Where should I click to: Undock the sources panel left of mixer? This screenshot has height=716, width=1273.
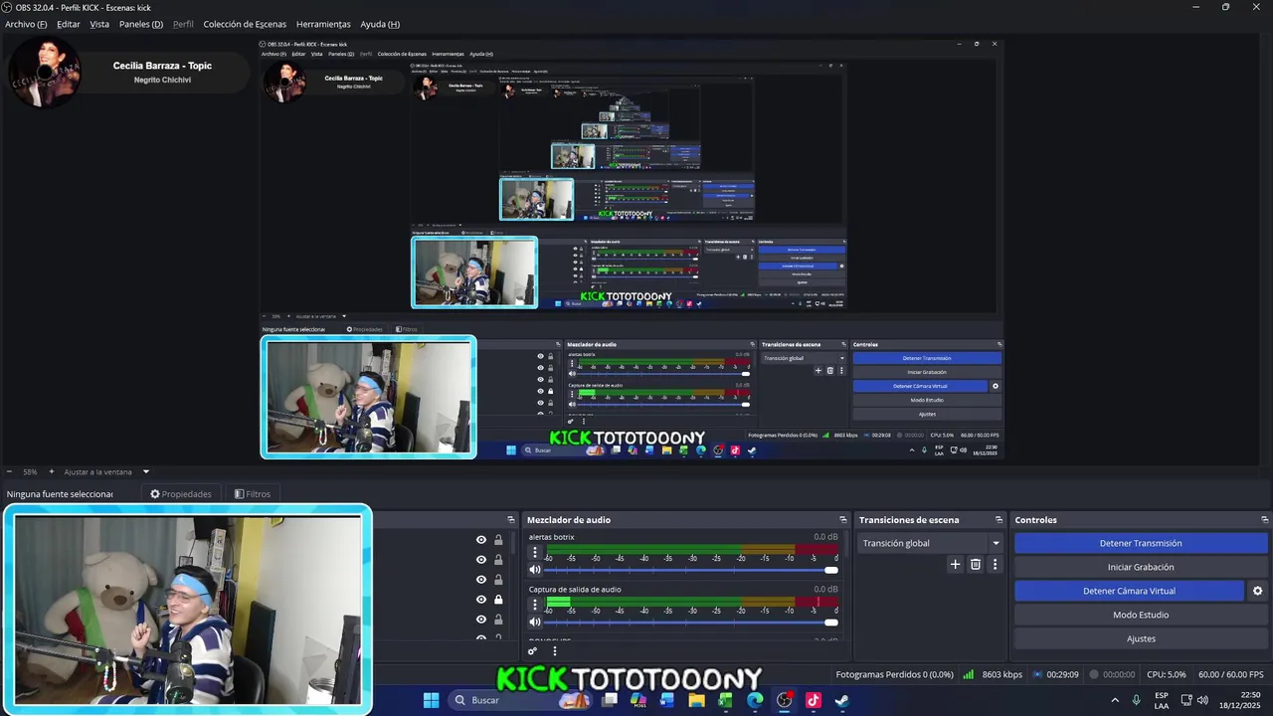(x=511, y=520)
